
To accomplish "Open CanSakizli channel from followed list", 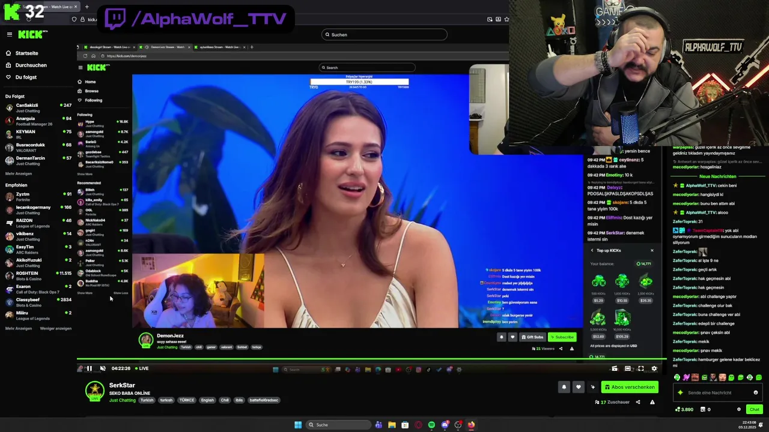I will point(38,108).
